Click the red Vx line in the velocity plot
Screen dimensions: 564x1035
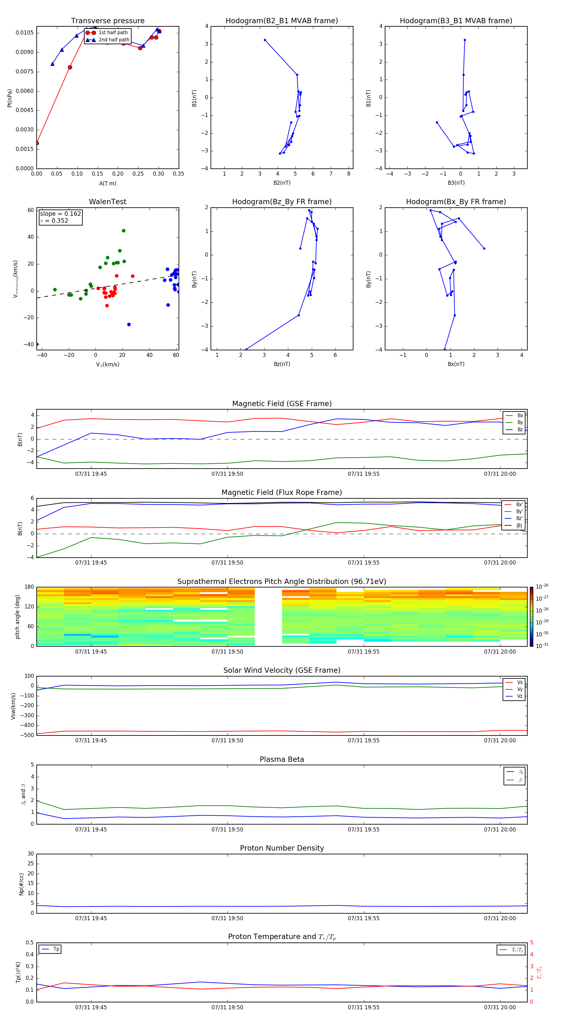click(x=281, y=731)
